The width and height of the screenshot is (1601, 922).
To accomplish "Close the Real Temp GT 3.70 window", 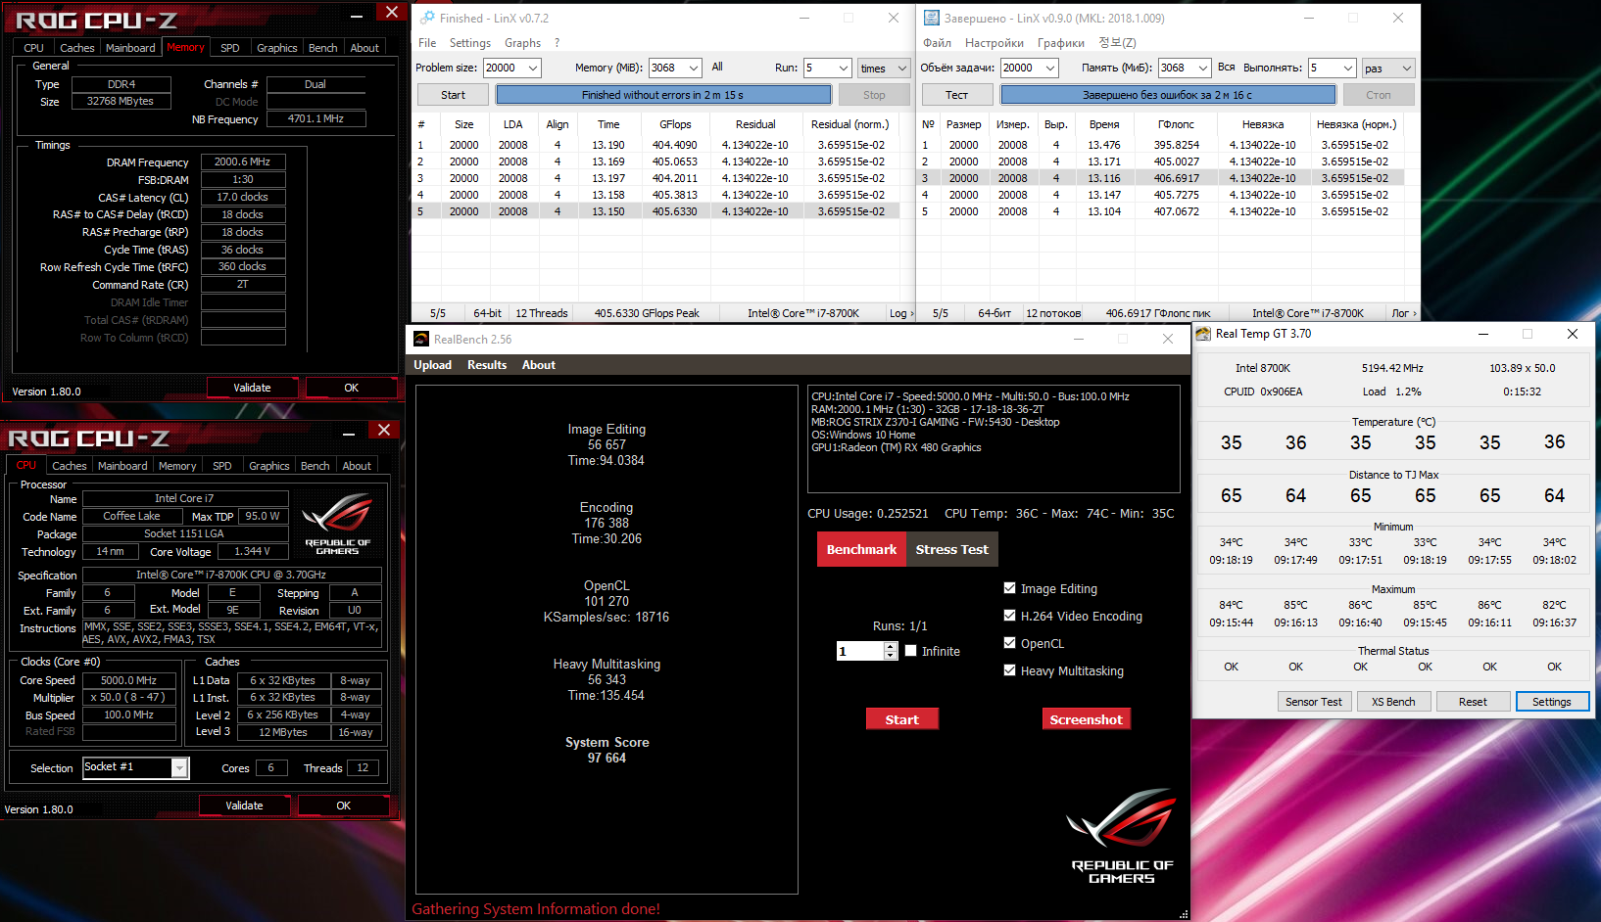I will (1573, 334).
